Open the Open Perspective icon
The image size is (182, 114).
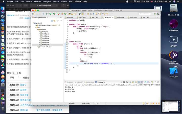(x=154, y=14)
